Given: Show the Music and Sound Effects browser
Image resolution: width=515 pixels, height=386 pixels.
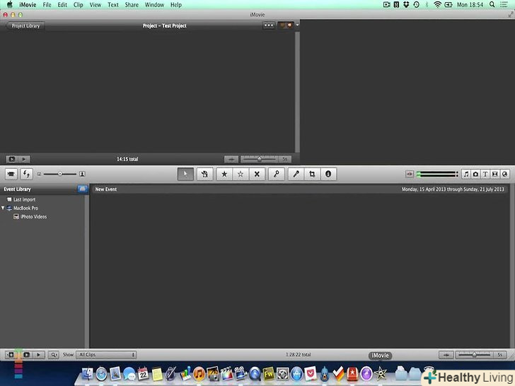Looking at the screenshot, I should (x=465, y=174).
